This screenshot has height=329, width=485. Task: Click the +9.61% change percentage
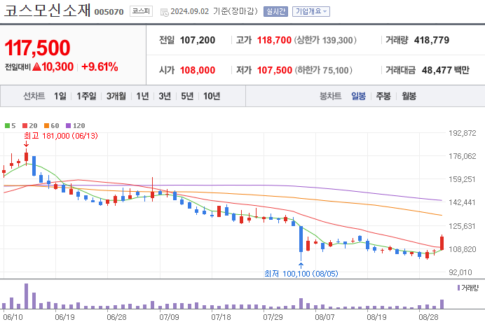pyautogui.click(x=100, y=66)
